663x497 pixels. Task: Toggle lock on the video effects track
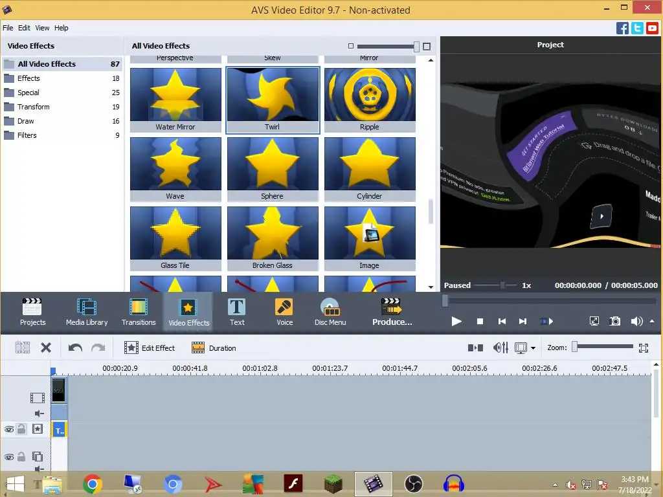21,429
